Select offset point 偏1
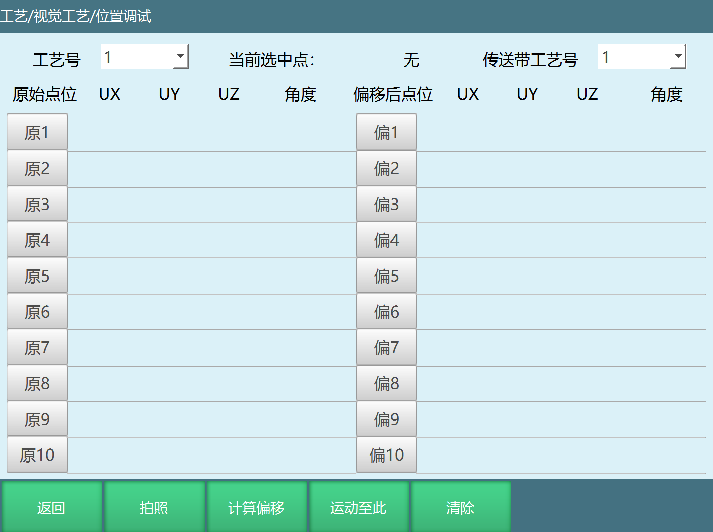Viewport: 713px width, 532px height. point(386,132)
